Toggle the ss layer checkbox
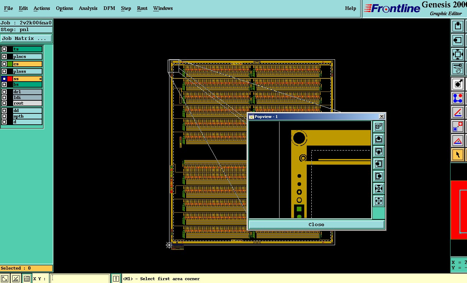This screenshot has height=283, width=467. 4,79
